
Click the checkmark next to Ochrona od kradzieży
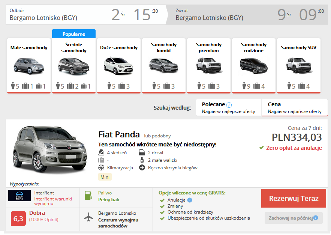pyautogui.click(x=162, y=212)
